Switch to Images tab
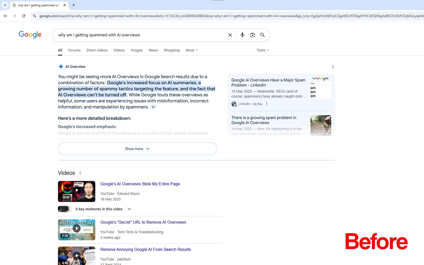The image size is (424, 265). [x=137, y=50]
